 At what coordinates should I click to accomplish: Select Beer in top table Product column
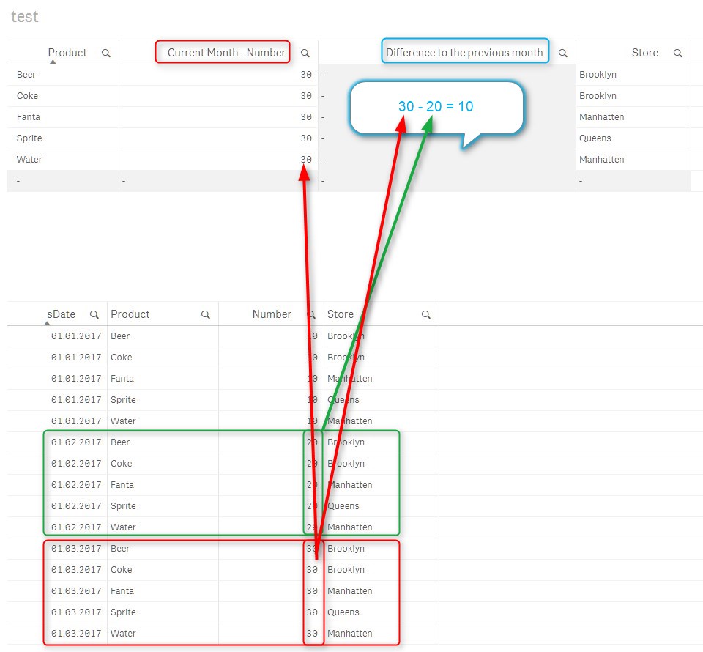26,75
